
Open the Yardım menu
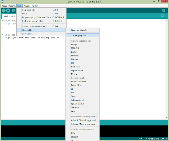point(35,6)
